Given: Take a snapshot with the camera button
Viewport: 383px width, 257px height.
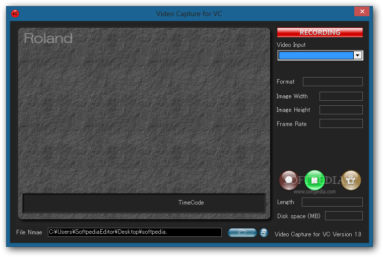Looking at the screenshot, I should click(x=351, y=180).
